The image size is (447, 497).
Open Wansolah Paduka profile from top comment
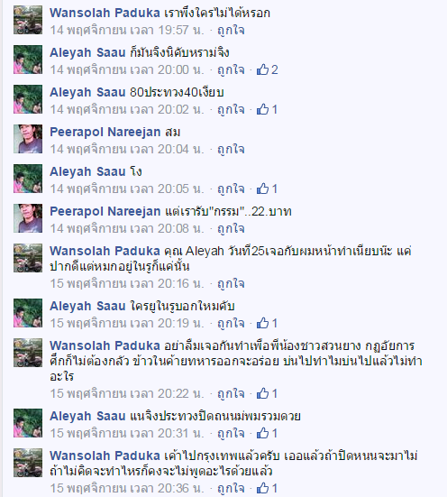point(105,13)
